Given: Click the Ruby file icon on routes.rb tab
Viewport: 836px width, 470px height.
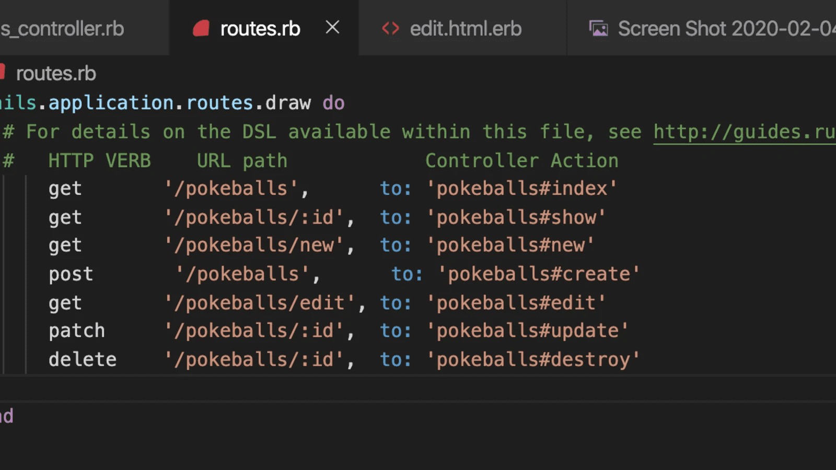Looking at the screenshot, I should coord(201,28).
